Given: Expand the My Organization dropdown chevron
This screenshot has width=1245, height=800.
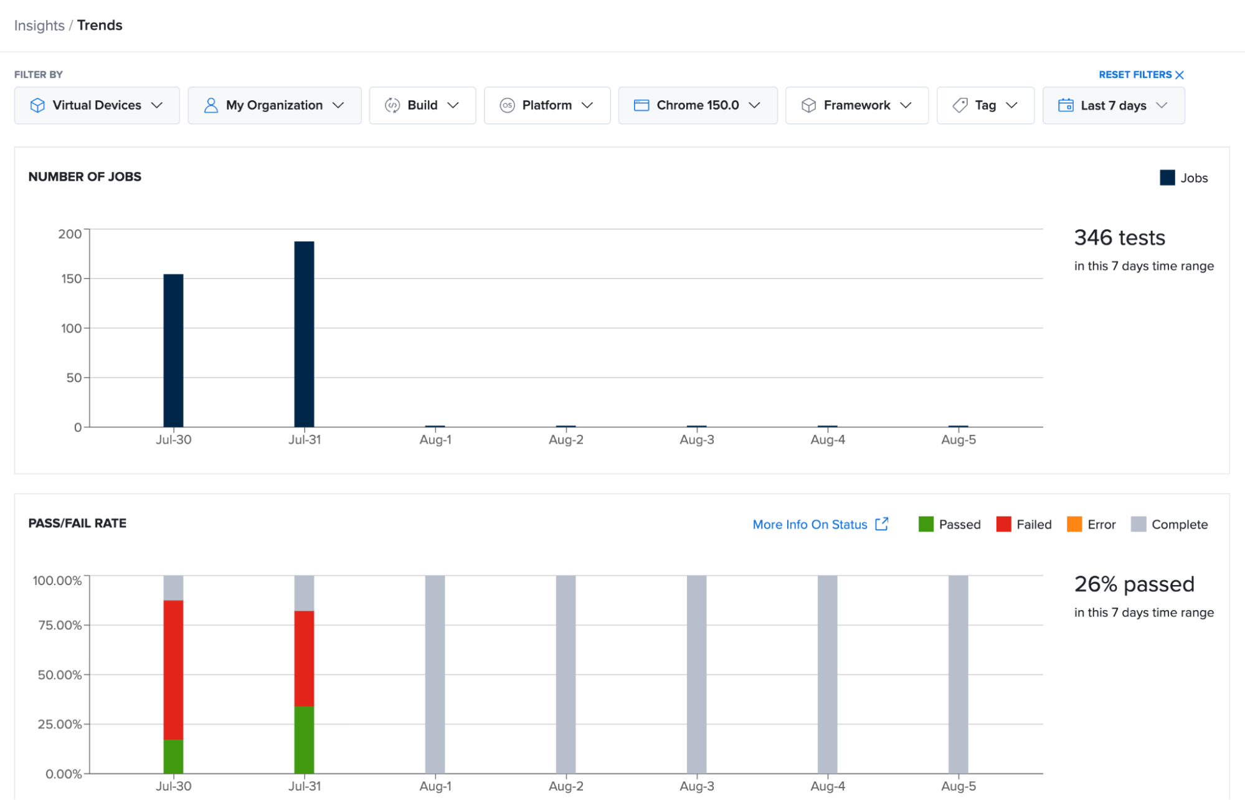Looking at the screenshot, I should pos(338,105).
